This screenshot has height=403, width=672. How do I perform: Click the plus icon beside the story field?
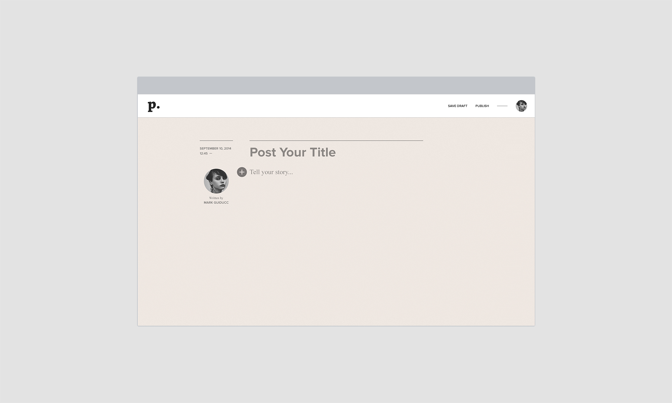tap(242, 172)
